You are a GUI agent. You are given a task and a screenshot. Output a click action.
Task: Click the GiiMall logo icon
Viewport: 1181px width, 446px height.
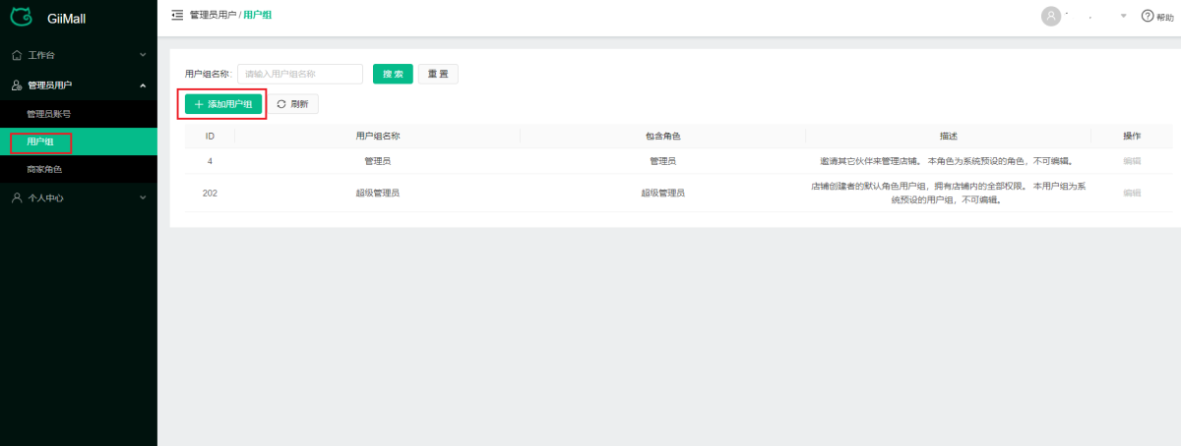[22, 17]
